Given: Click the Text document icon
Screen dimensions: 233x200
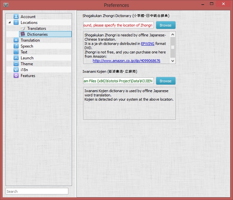Looking at the screenshot, I should point(16,52).
